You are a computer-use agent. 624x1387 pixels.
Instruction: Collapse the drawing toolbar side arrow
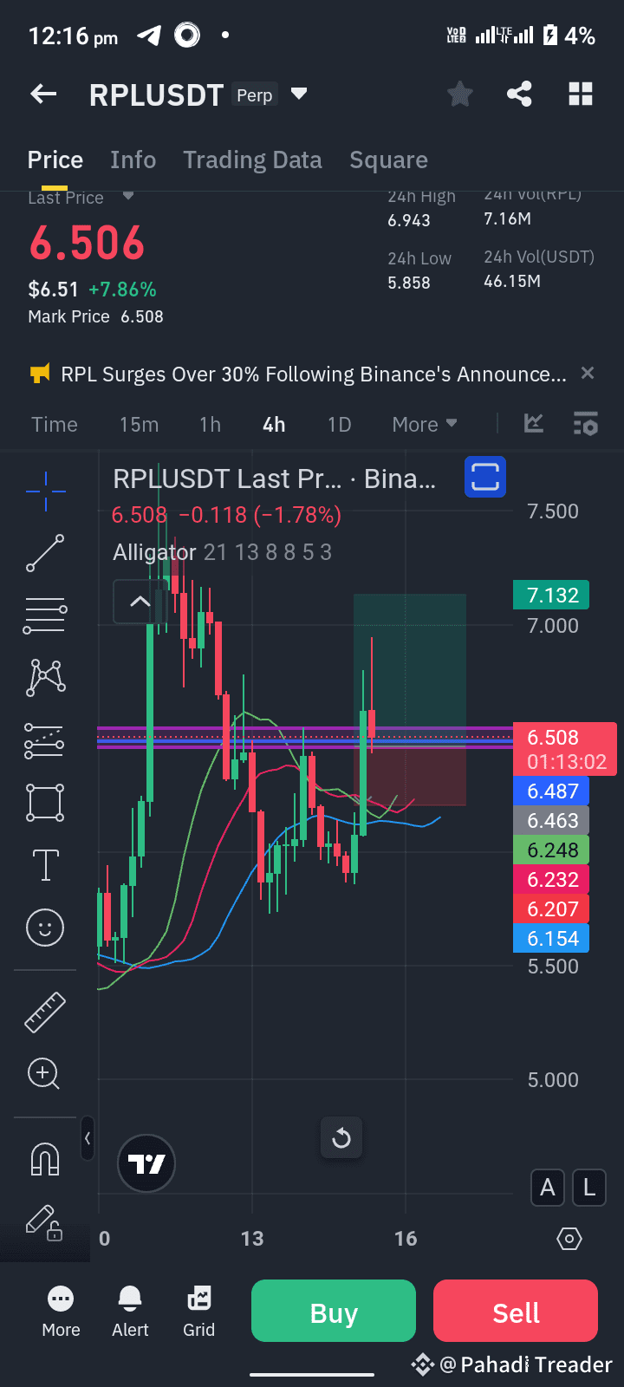pyautogui.click(x=88, y=1138)
